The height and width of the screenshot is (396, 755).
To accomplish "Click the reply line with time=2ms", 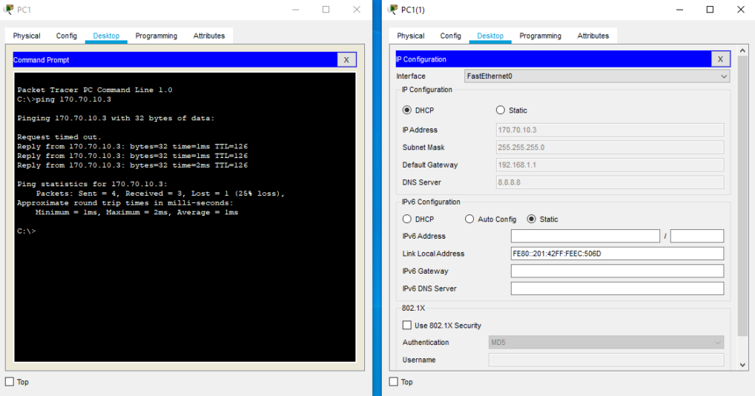I will pos(133,165).
